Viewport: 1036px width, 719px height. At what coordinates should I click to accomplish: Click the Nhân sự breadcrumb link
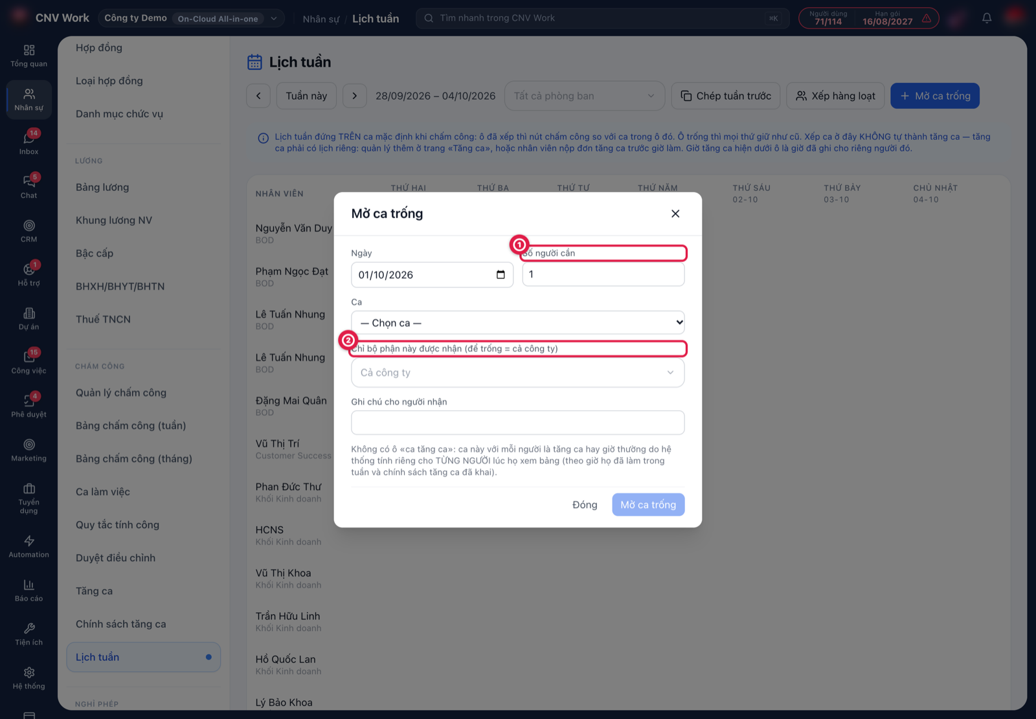pos(321,19)
